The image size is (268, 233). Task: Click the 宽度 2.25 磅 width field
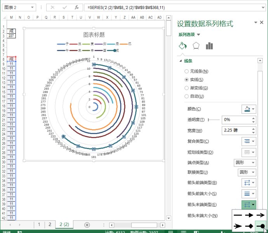coord(236,130)
